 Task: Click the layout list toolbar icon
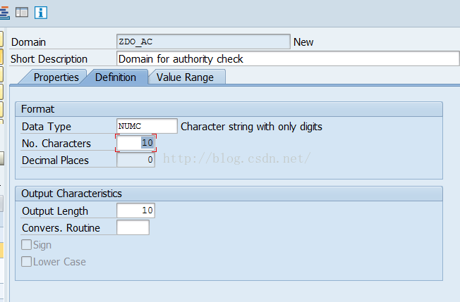[22, 13]
